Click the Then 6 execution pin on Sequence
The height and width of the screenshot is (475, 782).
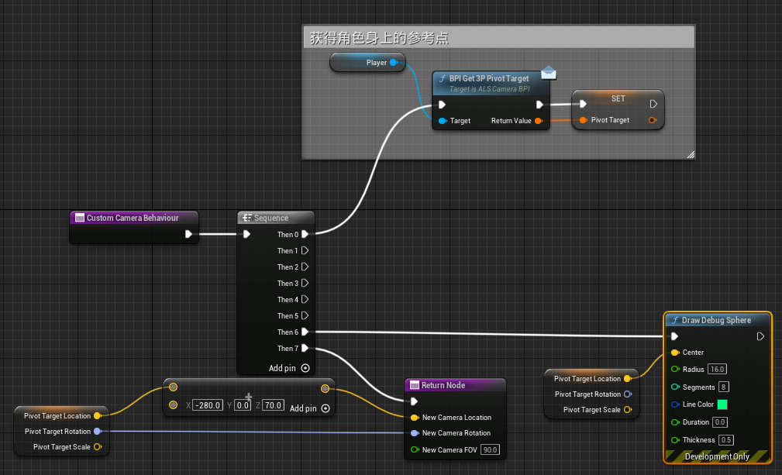point(305,332)
